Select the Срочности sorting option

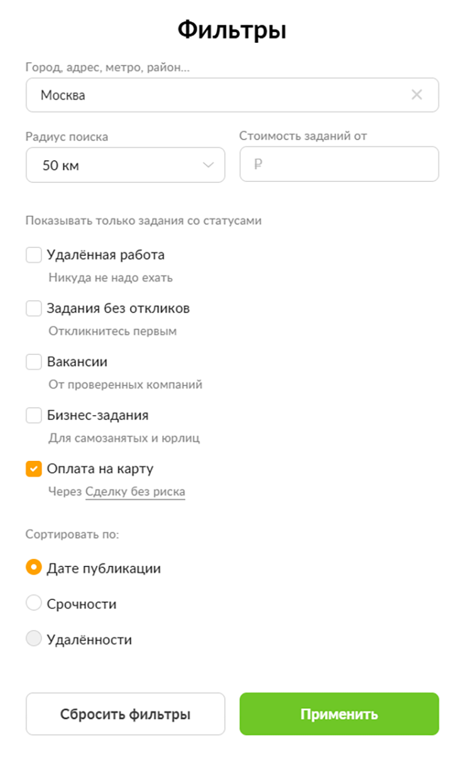[33, 603]
